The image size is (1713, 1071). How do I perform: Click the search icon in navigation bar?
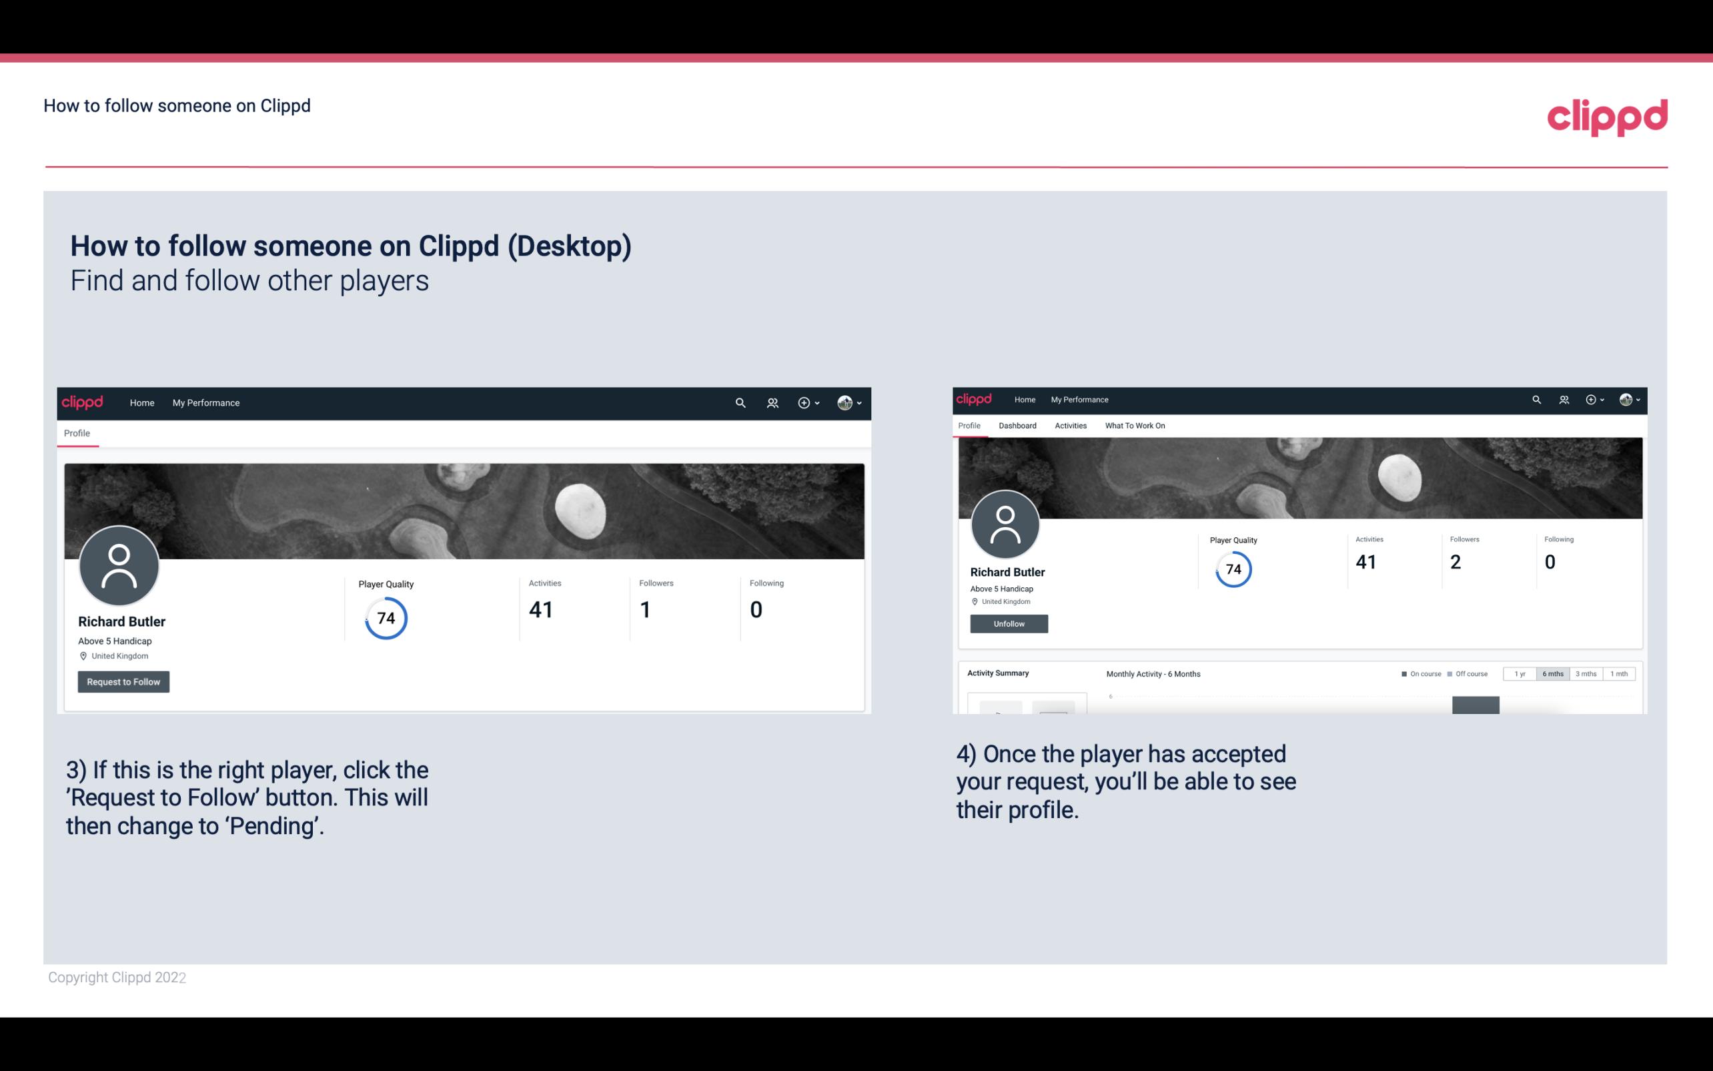point(740,402)
